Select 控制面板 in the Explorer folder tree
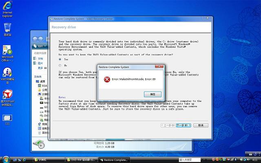The height and width of the screenshot is (163, 261). point(43,129)
